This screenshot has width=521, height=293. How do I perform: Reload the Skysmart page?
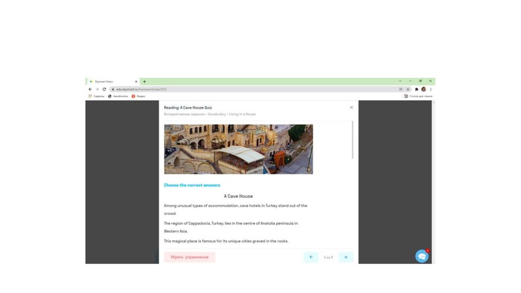(104, 89)
